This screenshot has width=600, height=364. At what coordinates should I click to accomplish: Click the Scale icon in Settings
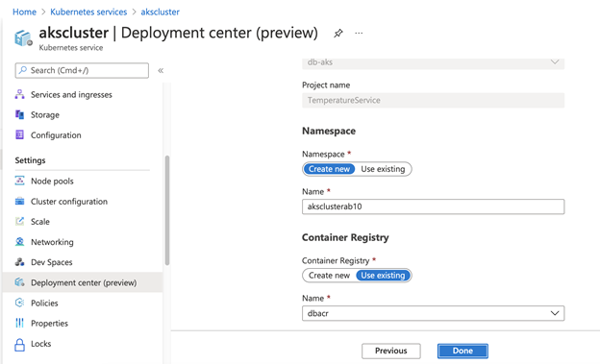coord(19,222)
